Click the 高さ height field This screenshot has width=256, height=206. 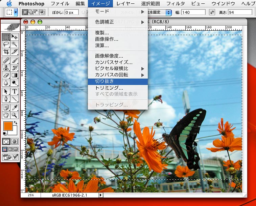(x=240, y=12)
